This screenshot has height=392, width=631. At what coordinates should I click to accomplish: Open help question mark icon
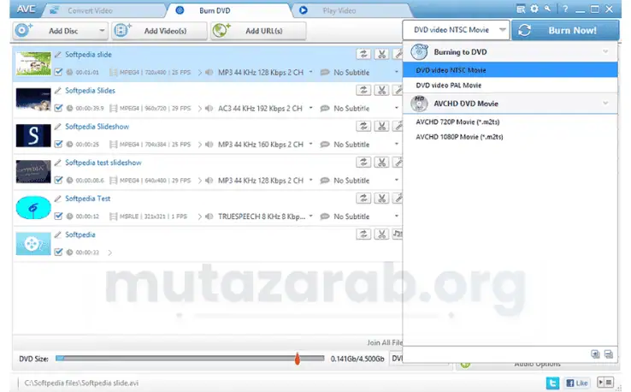tap(565, 9)
